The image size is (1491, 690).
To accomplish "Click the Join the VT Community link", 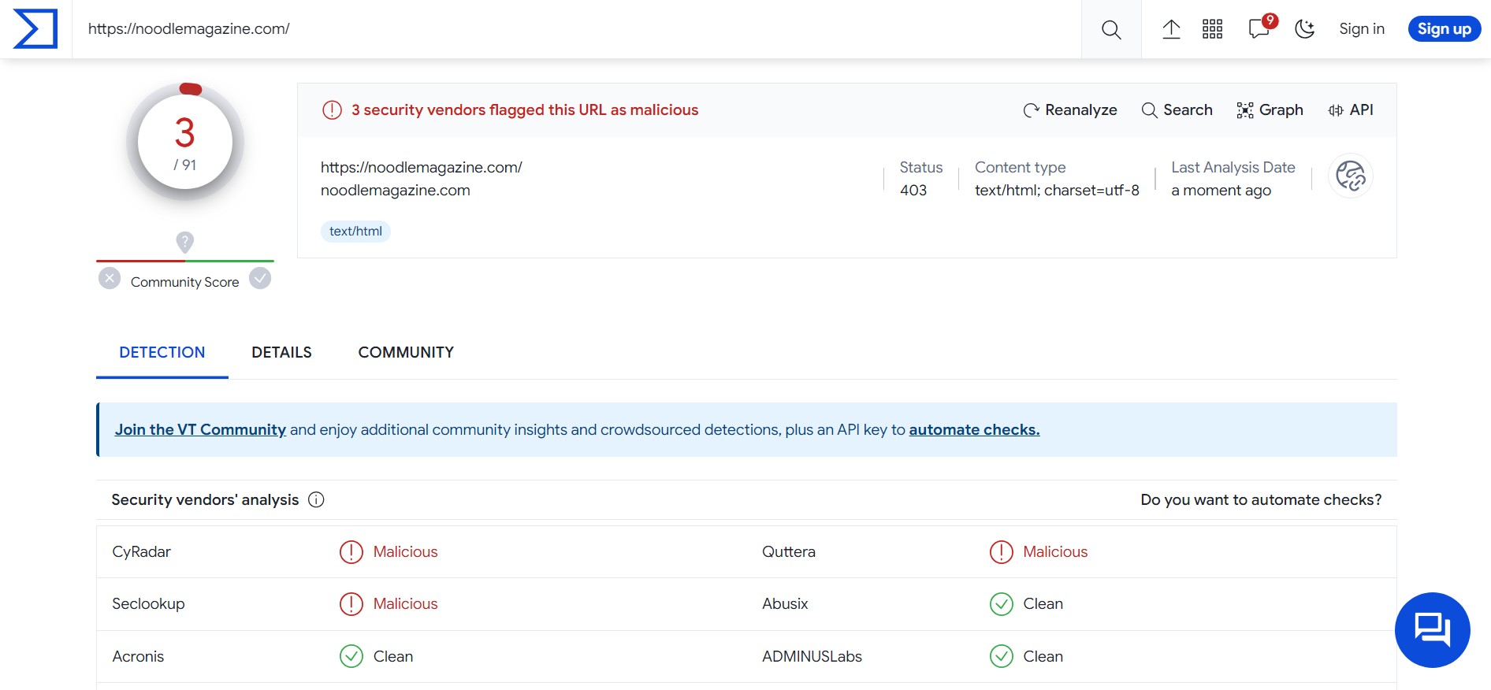I will click(200, 430).
